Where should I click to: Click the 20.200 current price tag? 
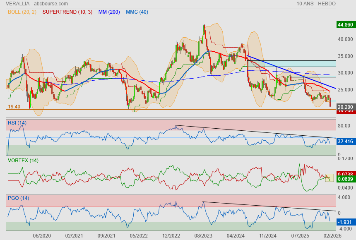[x=345, y=106]
